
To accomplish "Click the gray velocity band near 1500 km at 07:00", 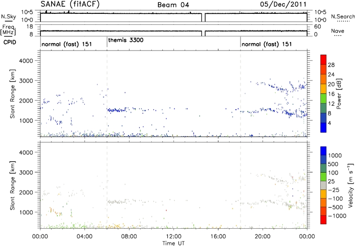I will click(117, 202).
